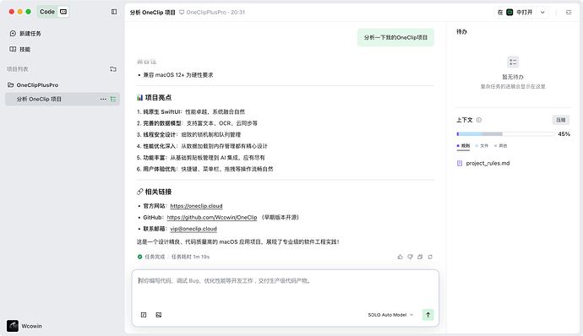Open the three-dots menu on 分析 OneClip 项目
The width and height of the screenshot is (583, 336).
pos(103,100)
